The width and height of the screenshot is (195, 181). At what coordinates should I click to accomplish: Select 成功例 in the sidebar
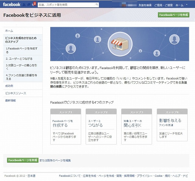9,86
